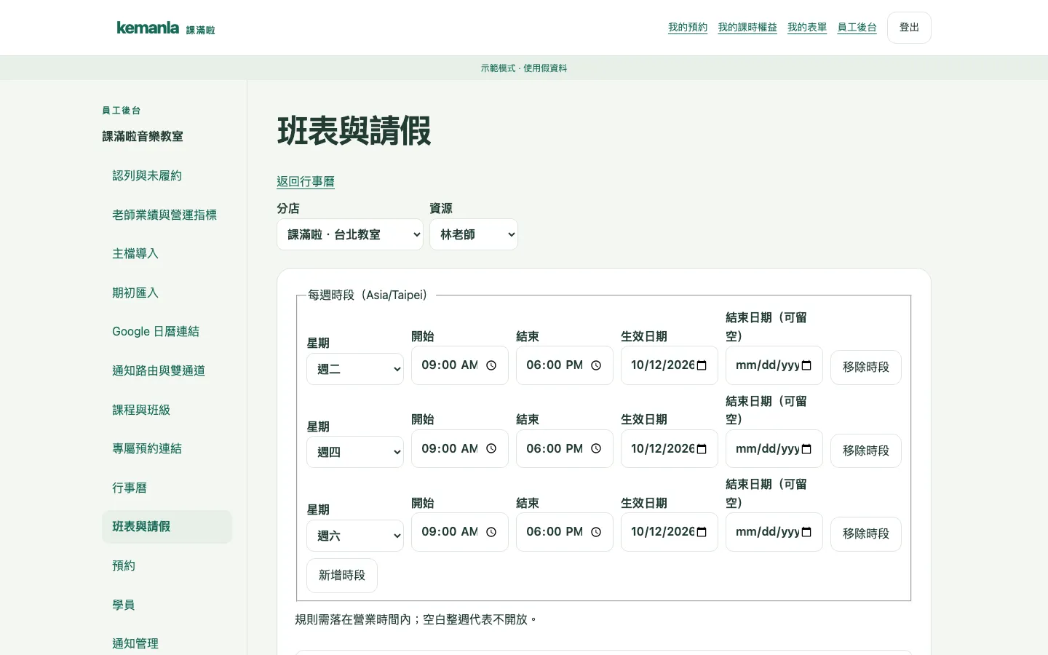Open calendar icon for 週二 結束日期
Viewport: 1048px width, 655px height.
tap(806, 365)
